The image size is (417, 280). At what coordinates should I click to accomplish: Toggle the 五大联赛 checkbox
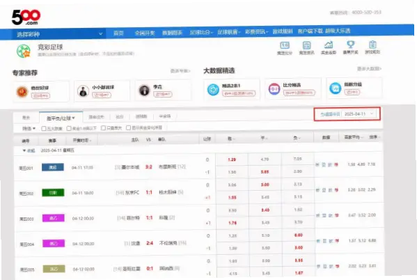pyautogui.click(x=44, y=129)
